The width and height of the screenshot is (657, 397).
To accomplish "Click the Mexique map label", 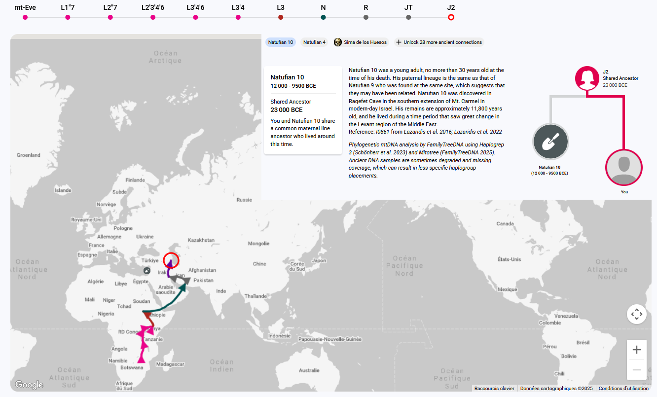I will (x=508, y=289).
